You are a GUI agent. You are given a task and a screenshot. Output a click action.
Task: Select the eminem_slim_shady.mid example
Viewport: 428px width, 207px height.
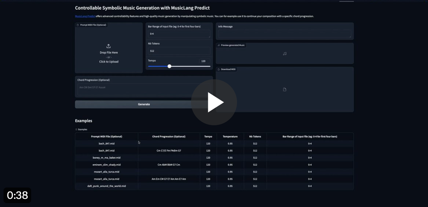pyautogui.click(x=106, y=165)
